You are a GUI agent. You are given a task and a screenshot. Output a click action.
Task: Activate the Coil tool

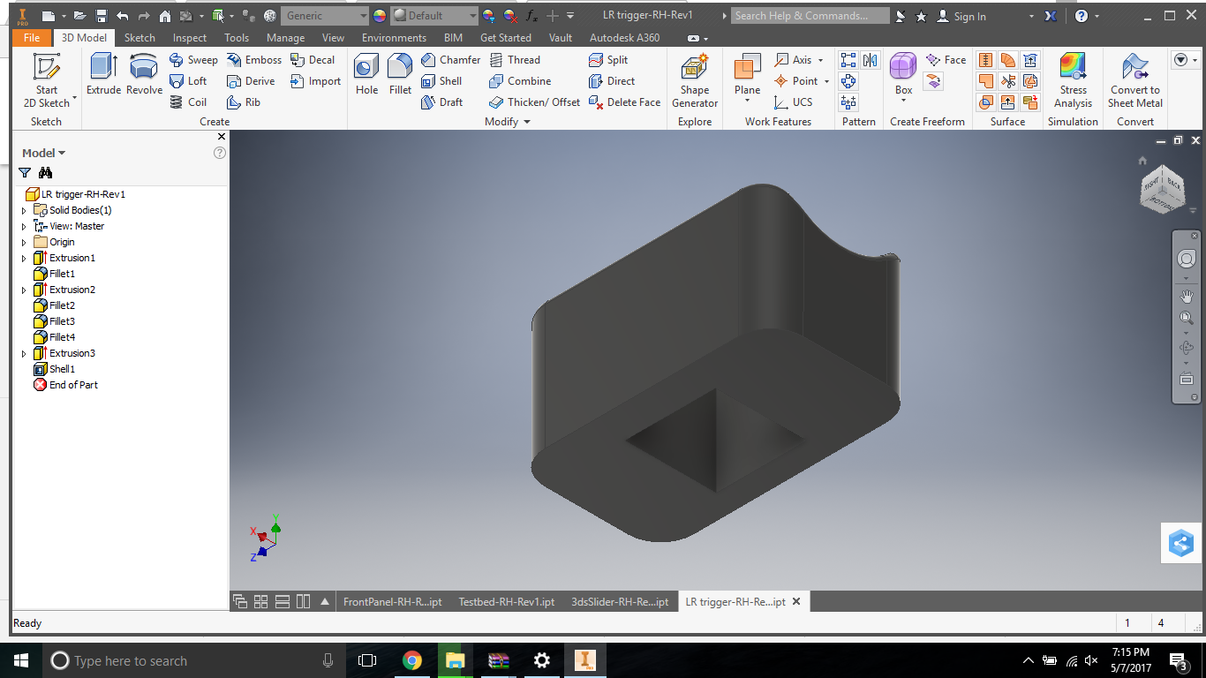pyautogui.click(x=188, y=102)
